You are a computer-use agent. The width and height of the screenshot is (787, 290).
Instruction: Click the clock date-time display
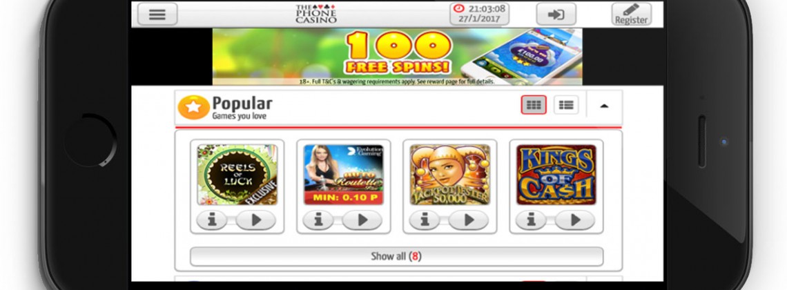[x=479, y=14]
